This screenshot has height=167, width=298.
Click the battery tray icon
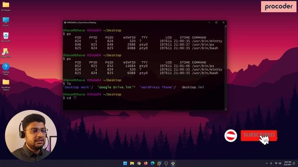[280, 163]
